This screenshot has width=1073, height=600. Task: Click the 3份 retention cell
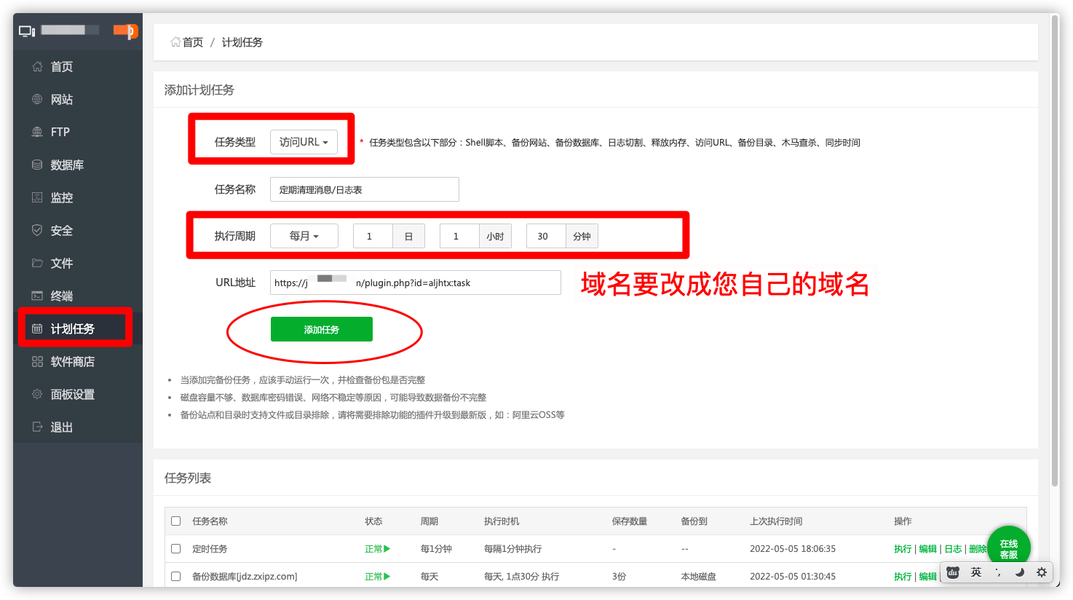619,577
